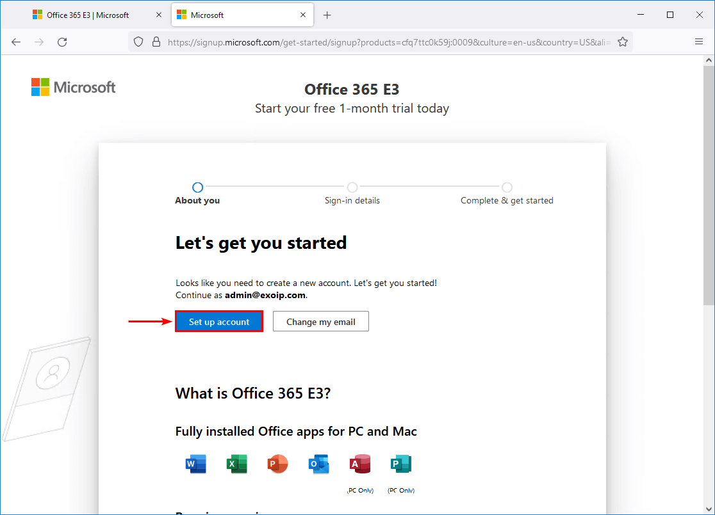Open a new tab with plus icon
The height and width of the screenshot is (515, 715).
(x=327, y=15)
